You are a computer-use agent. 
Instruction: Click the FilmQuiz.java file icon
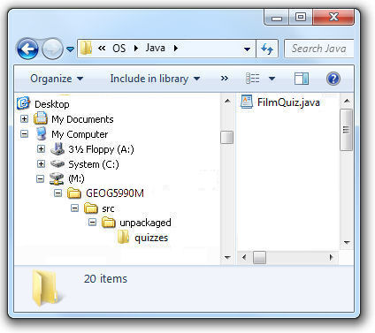[x=246, y=102]
